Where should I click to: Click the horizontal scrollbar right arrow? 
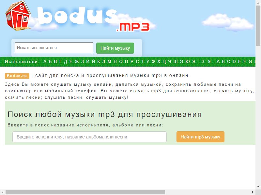click(253, 192)
